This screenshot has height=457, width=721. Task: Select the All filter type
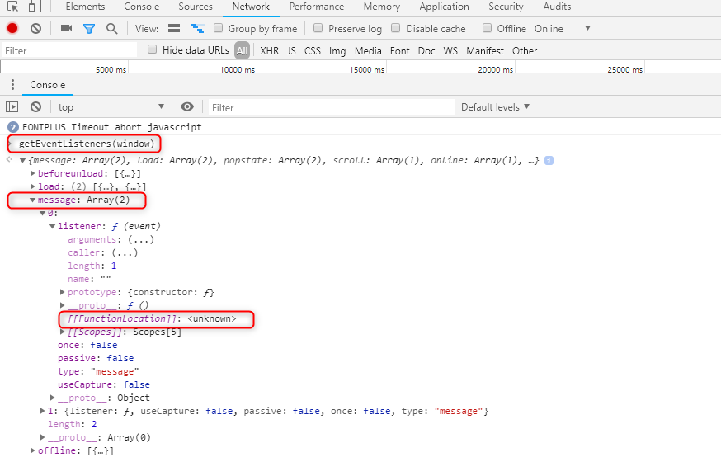click(x=242, y=50)
